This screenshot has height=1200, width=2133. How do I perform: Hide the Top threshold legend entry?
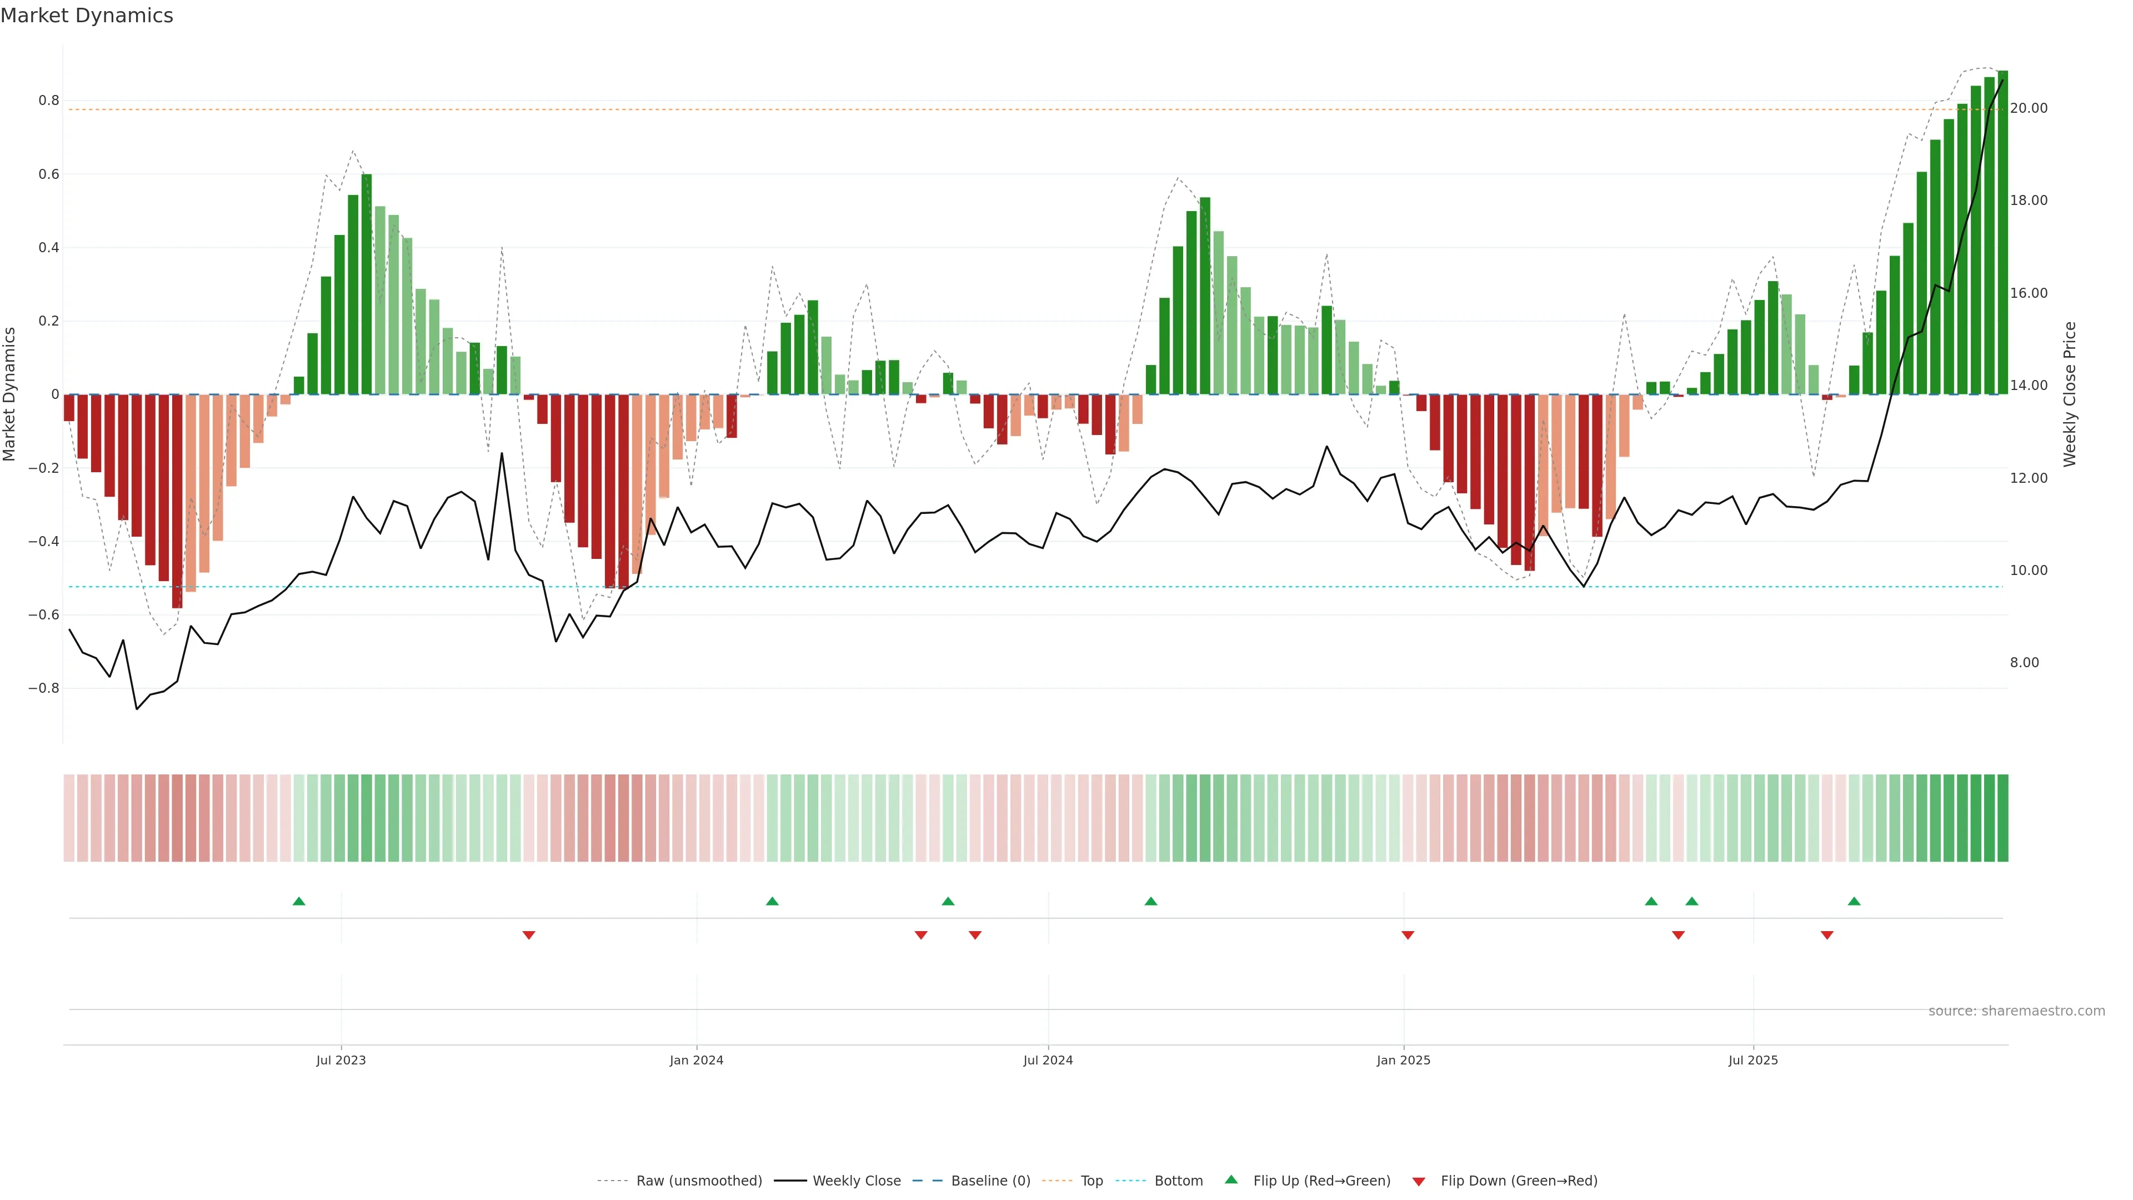(x=1091, y=1181)
